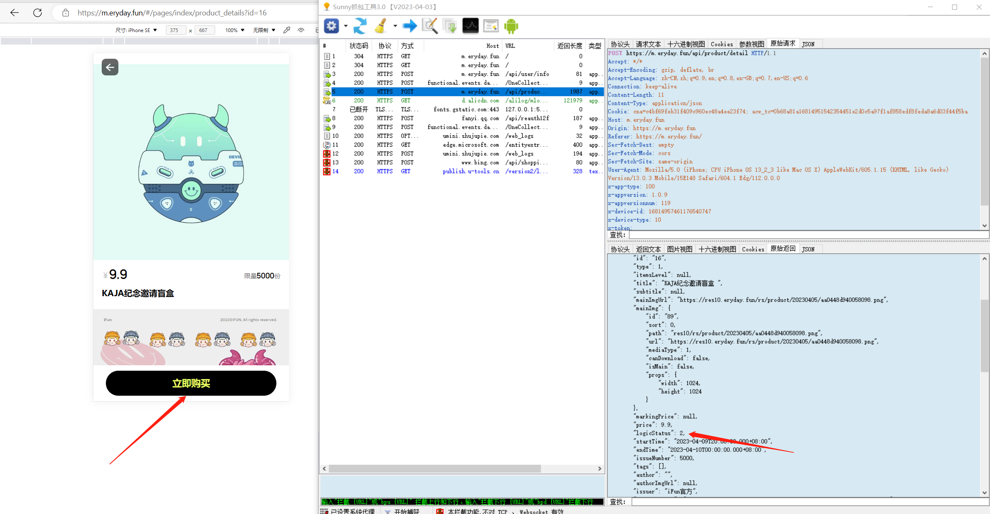Open the 无限制 throttling dropdown
Viewport: 990px width, 514px height.
click(264, 30)
